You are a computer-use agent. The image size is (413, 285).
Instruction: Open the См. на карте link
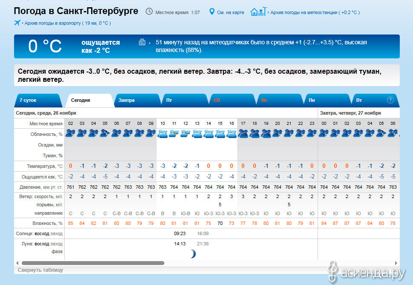[x=230, y=12]
